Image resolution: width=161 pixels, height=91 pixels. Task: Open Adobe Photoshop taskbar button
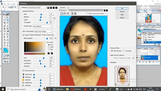click(58, 89)
